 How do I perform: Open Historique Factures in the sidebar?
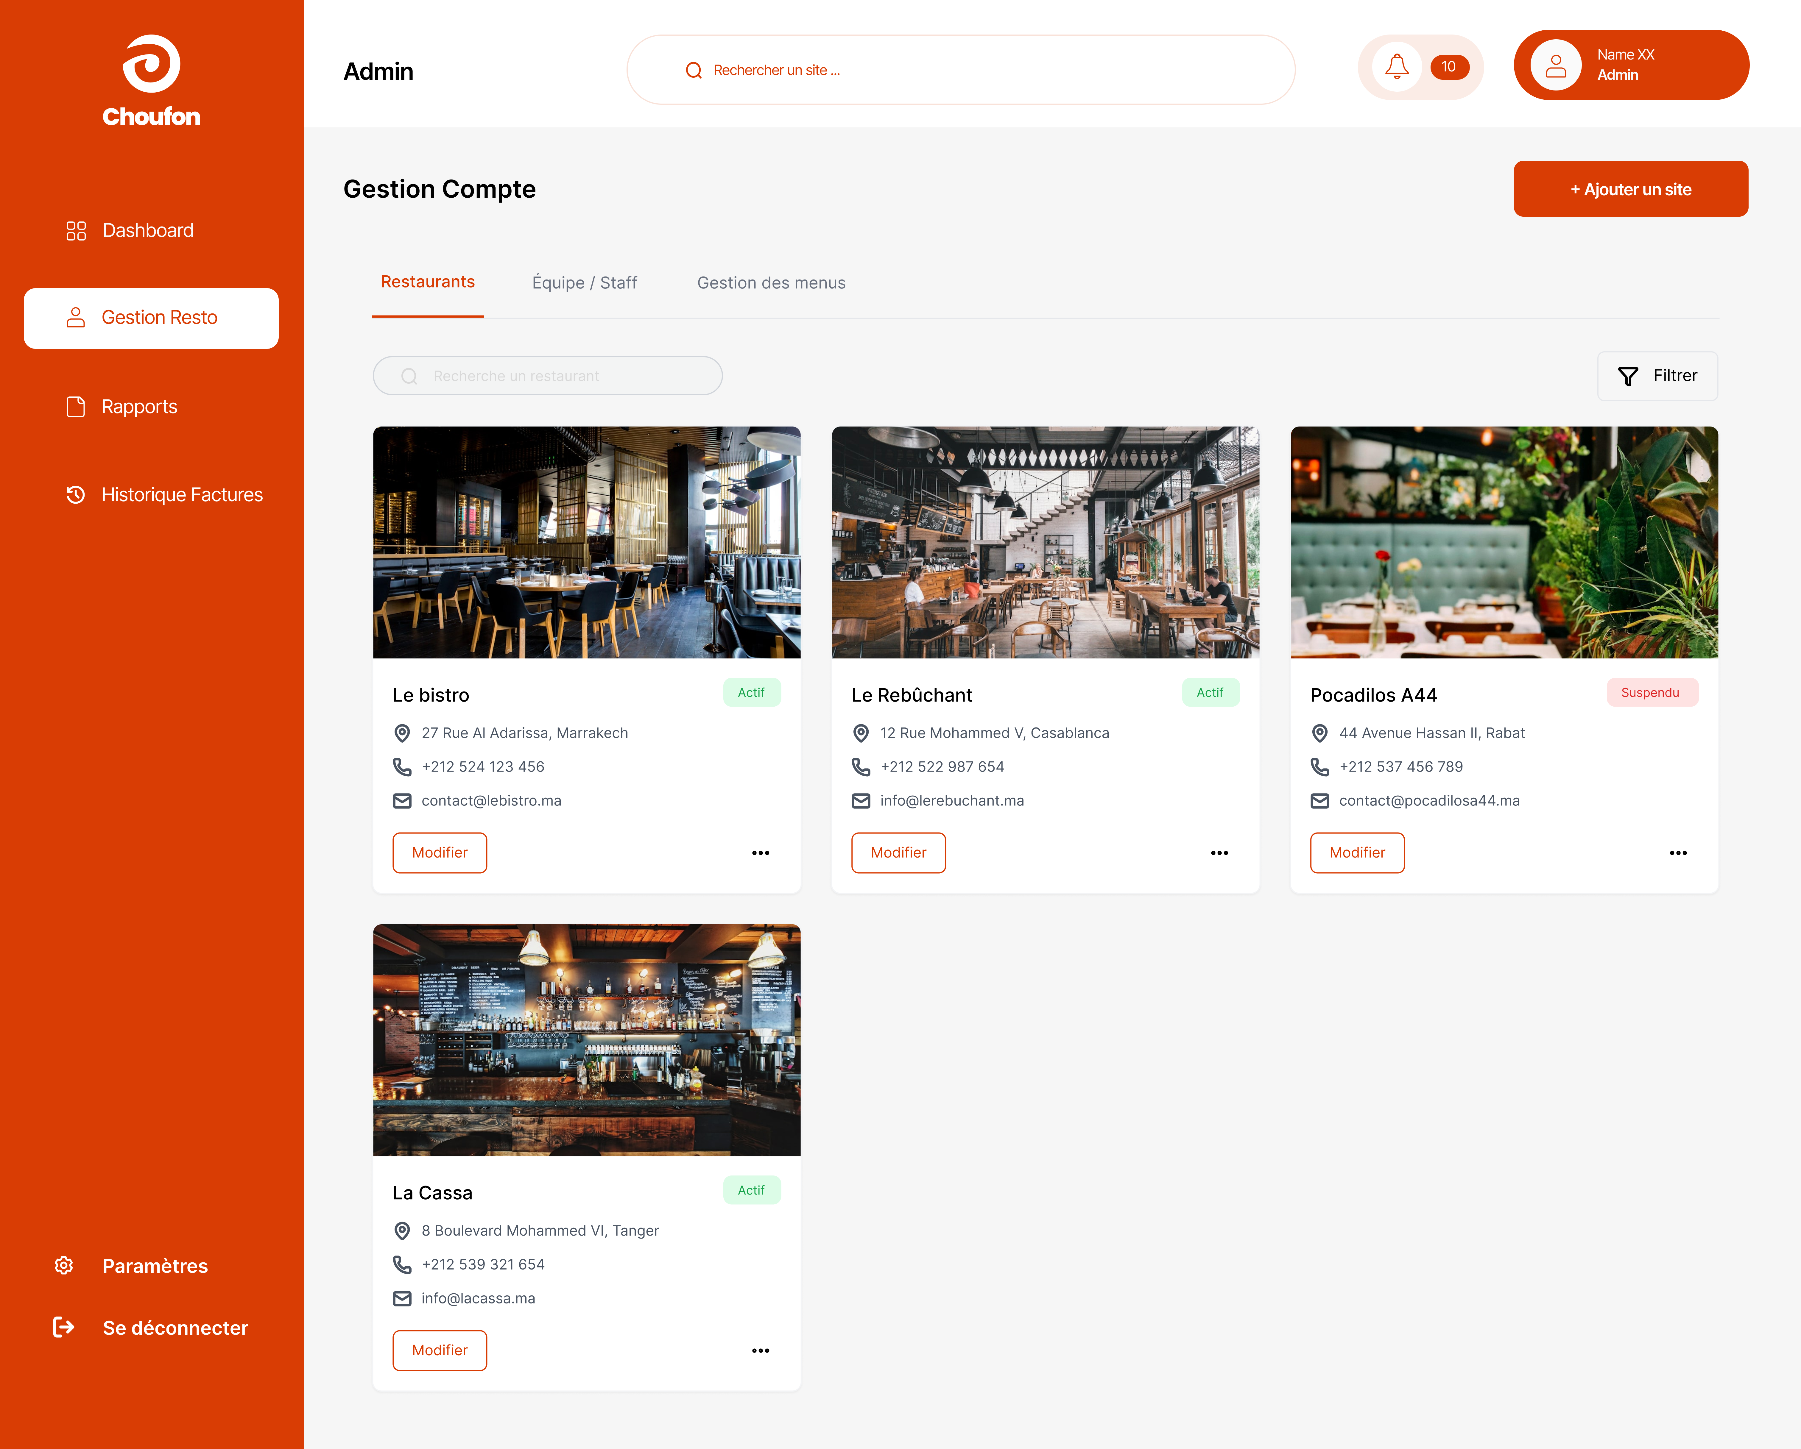165,494
